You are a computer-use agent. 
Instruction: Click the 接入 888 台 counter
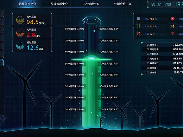coord(151,19)
